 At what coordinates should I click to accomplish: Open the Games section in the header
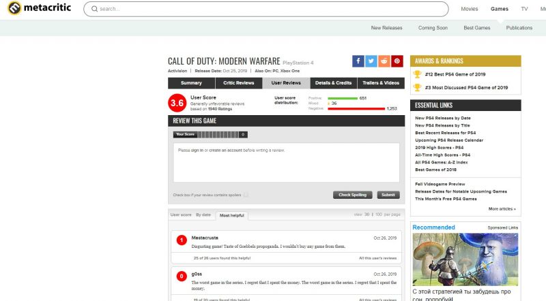[x=500, y=9]
